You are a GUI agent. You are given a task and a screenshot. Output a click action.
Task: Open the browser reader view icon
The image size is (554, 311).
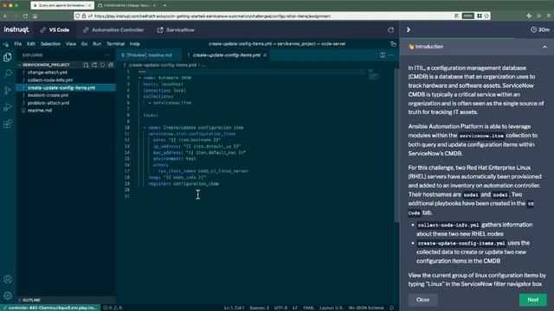456,16
